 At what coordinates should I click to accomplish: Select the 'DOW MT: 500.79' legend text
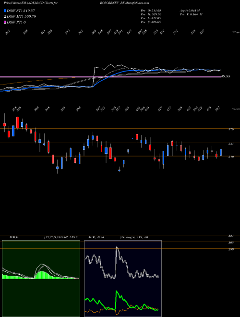pyautogui.click(x=22, y=16)
